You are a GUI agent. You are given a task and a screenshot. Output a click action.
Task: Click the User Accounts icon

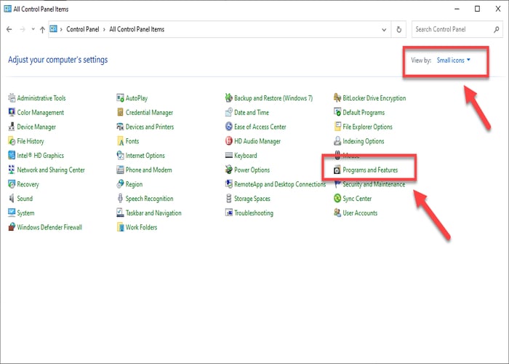tap(337, 213)
